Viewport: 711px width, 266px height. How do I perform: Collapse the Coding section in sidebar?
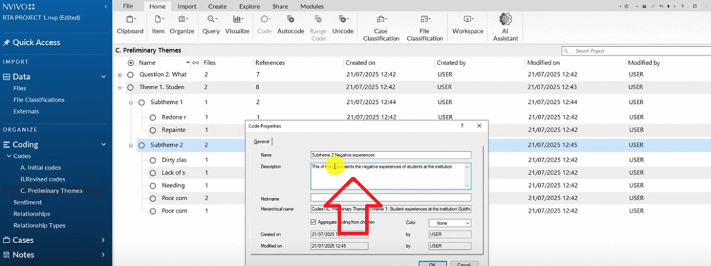pyautogui.click(x=103, y=145)
